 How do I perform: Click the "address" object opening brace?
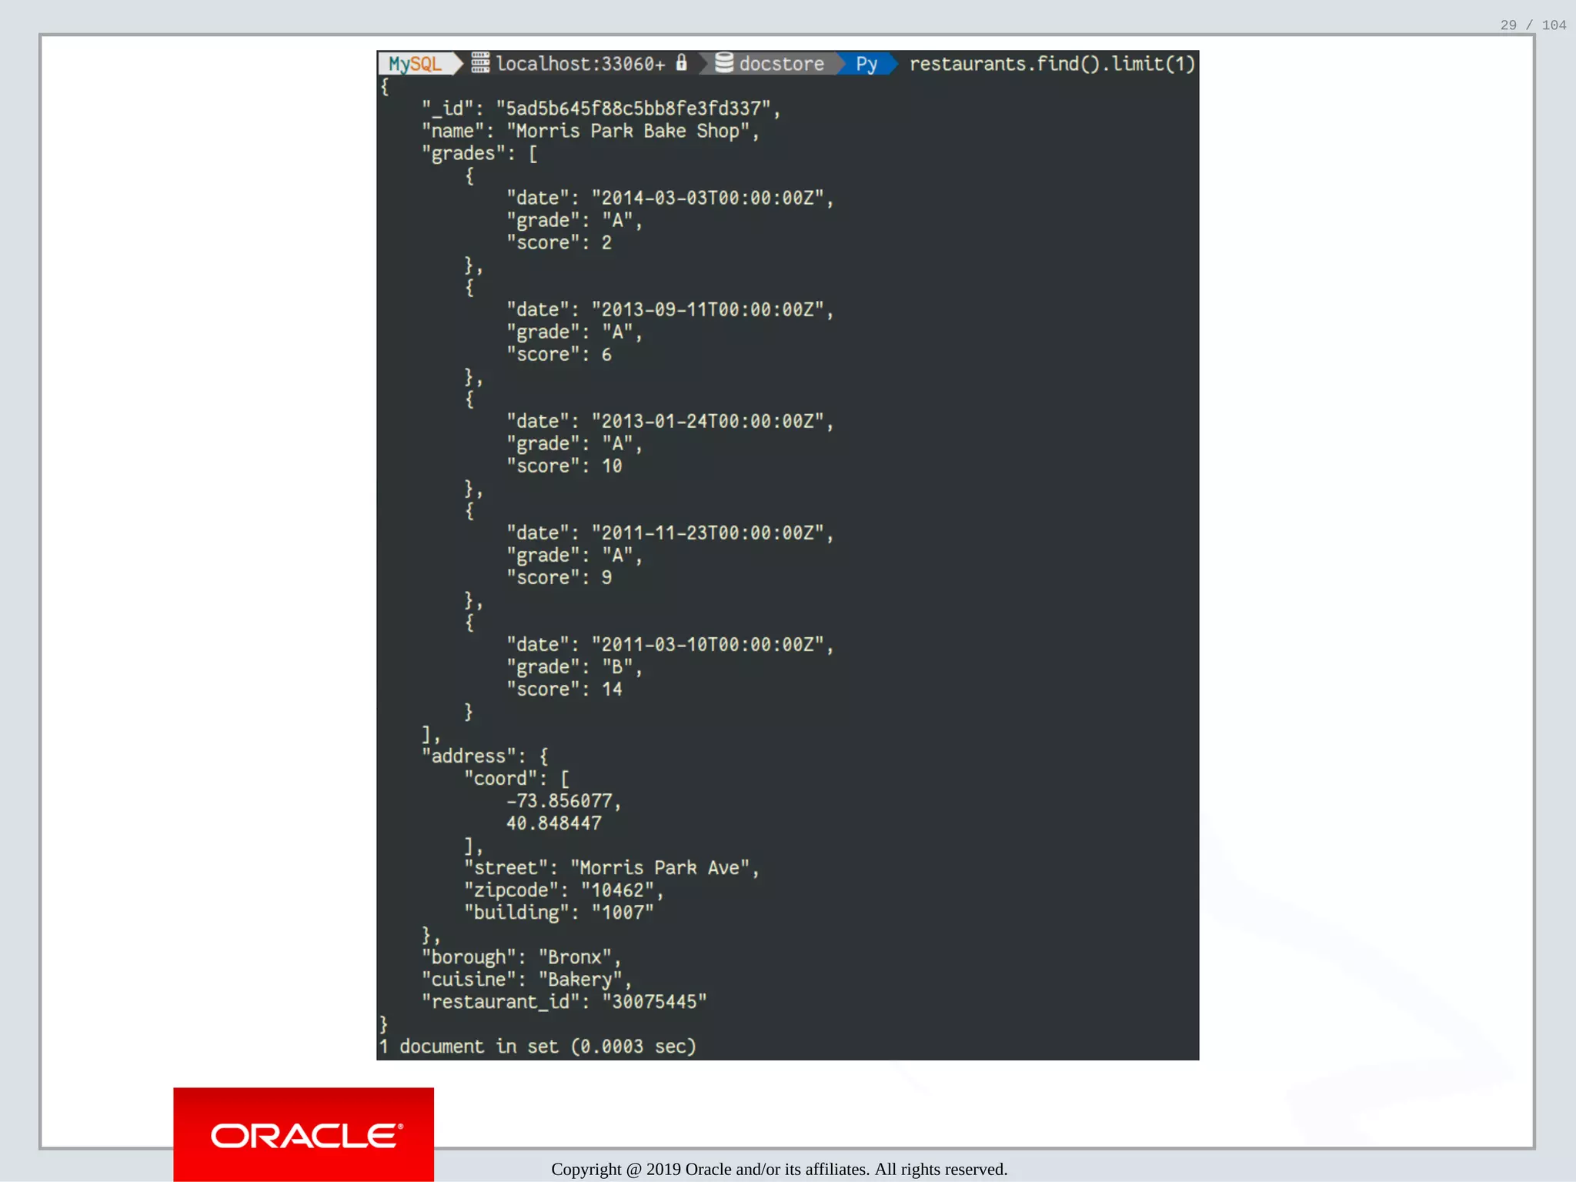click(543, 756)
